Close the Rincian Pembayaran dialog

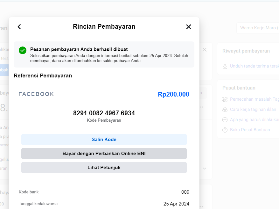coord(189,27)
